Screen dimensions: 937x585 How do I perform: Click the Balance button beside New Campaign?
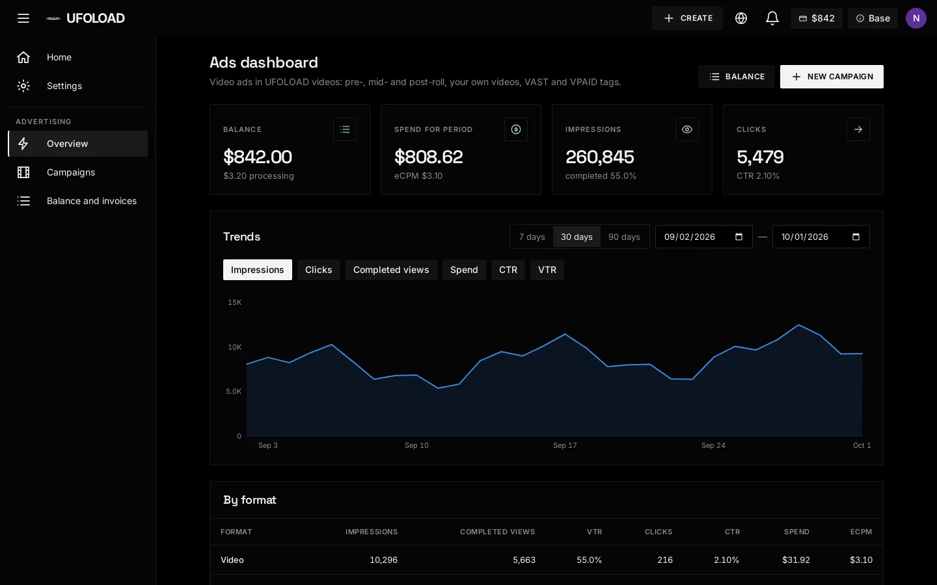click(737, 77)
